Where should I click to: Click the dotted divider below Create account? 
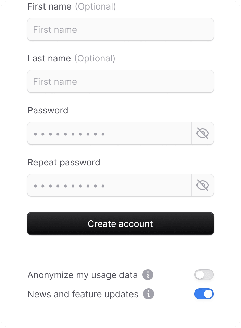click(x=120, y=251)
